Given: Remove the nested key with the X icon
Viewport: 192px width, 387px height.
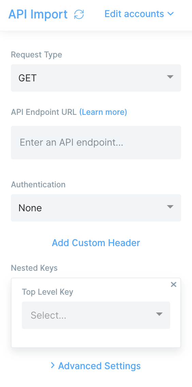Looking at the screenshot, I should coord(174,284).
